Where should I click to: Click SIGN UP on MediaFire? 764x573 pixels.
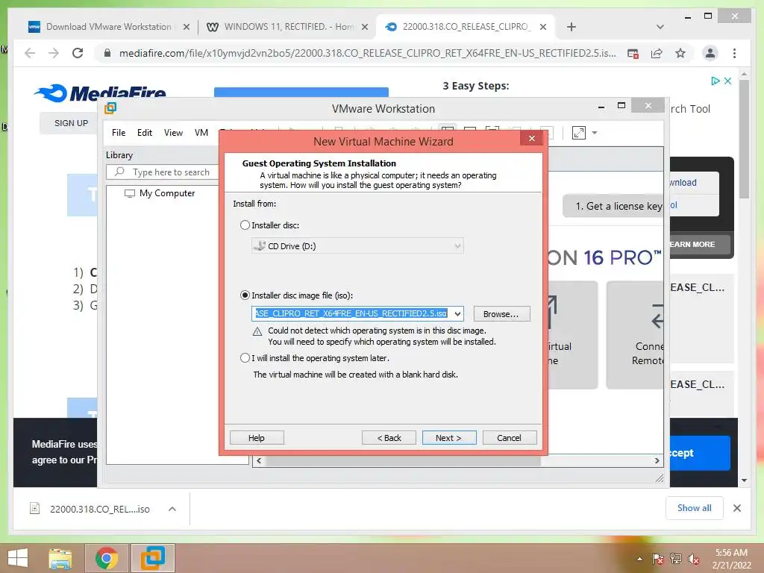point(71,123)
